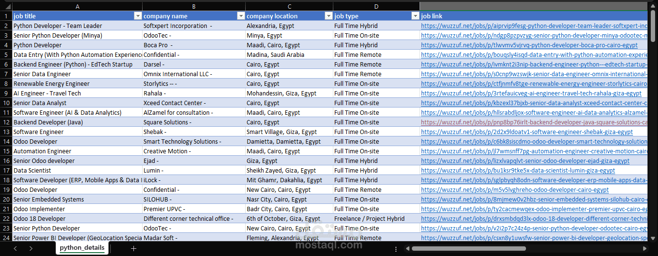Screen dimensions: 658x256
Task: Open the data entry python automation link
Action: pyautogui.click(x=534, y=54)
